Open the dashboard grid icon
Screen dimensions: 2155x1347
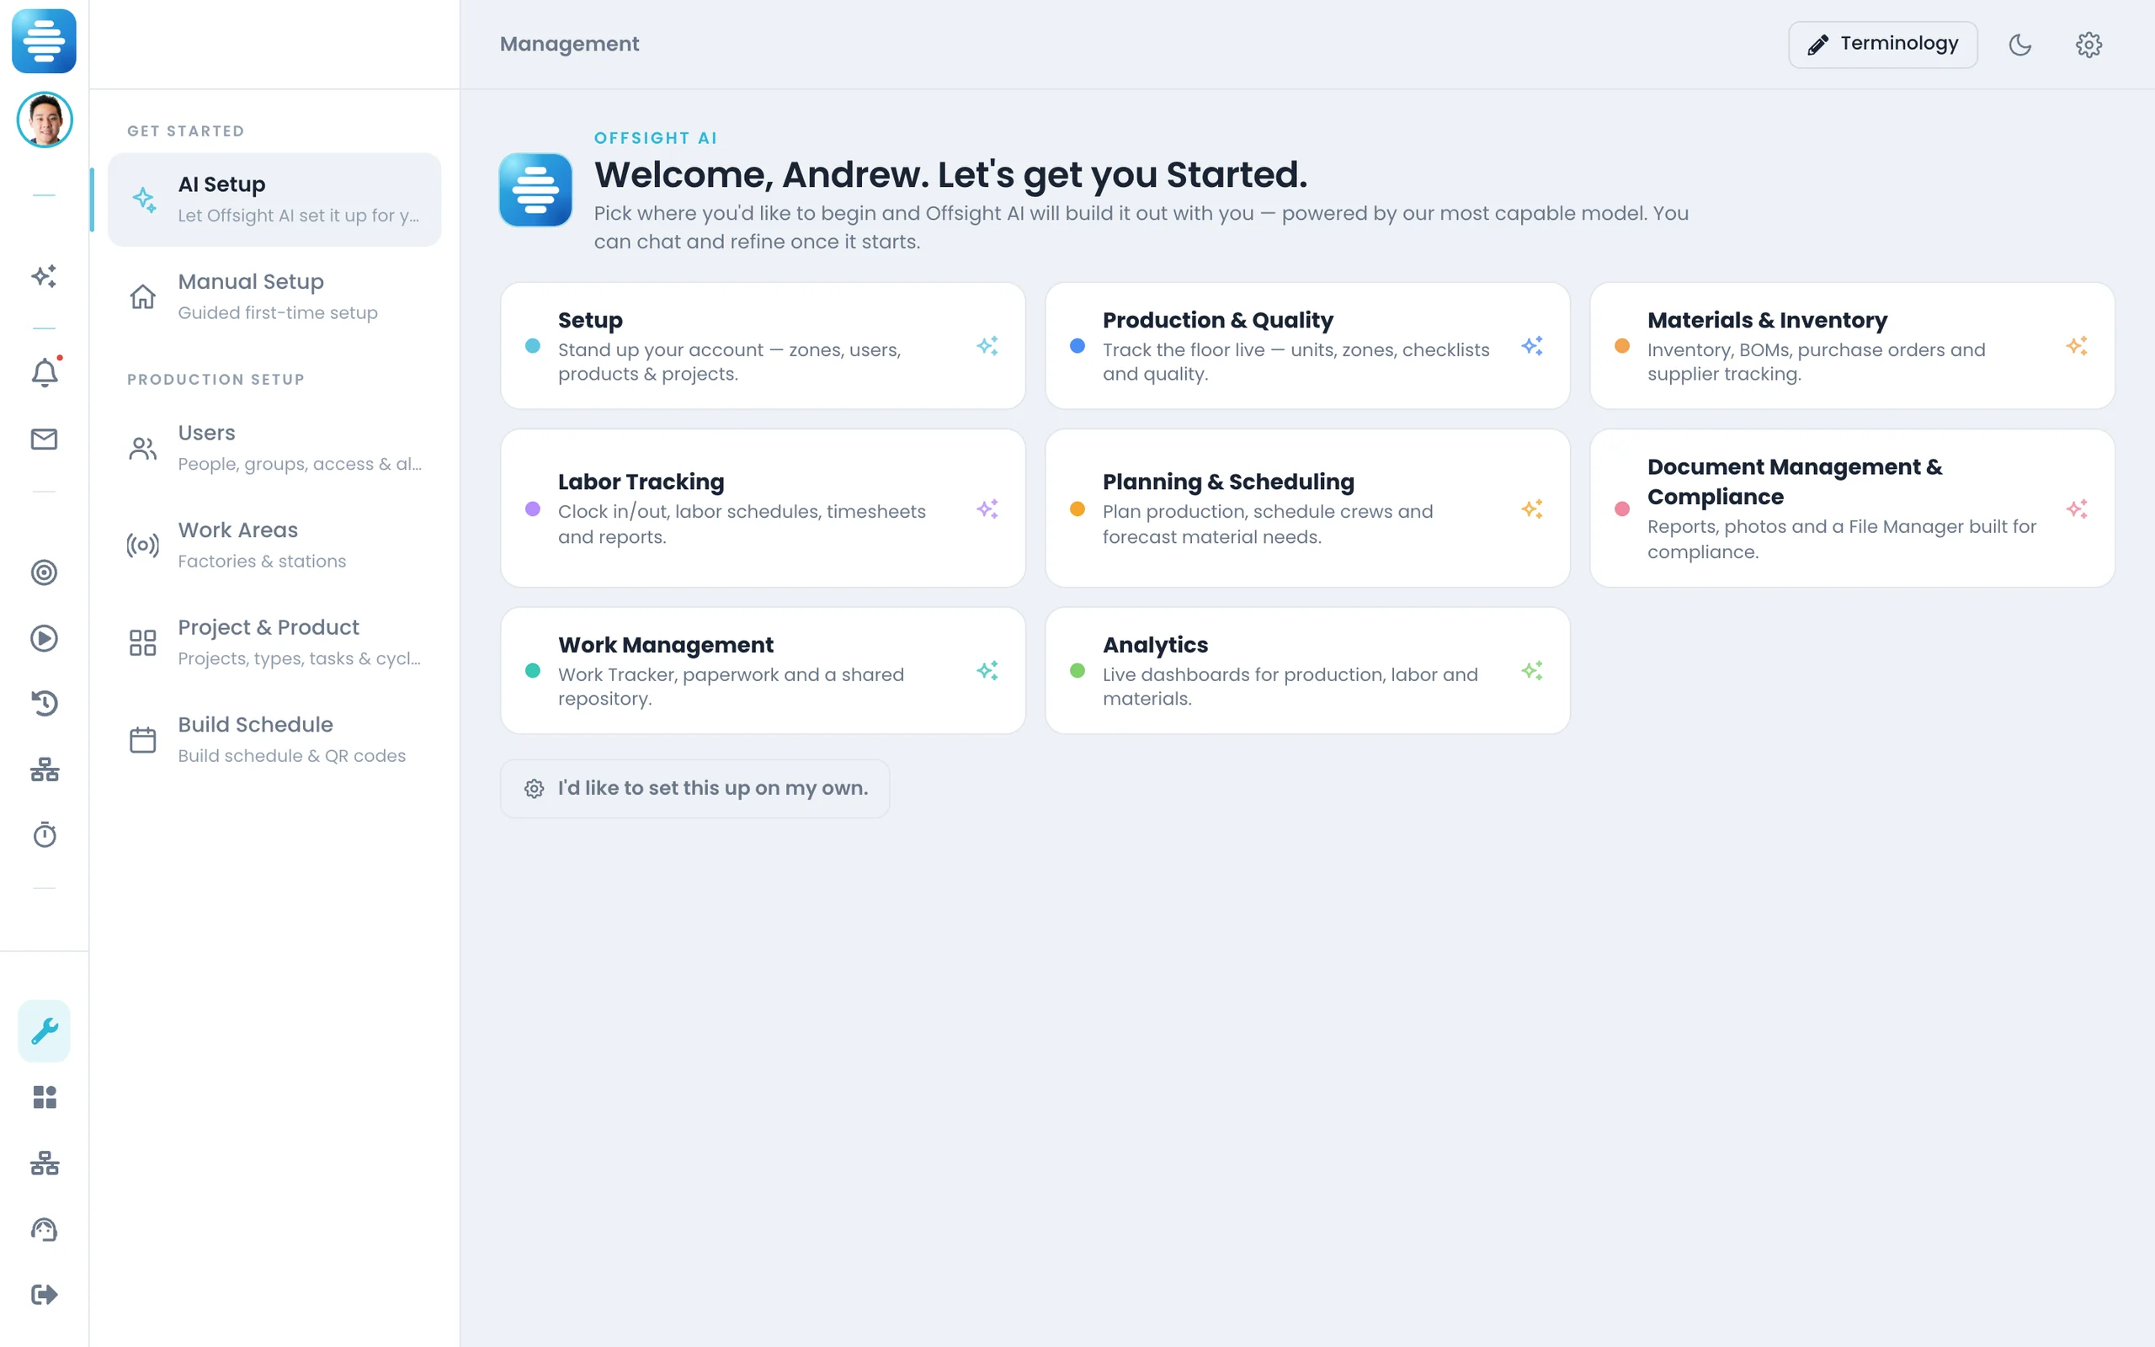45,1097
